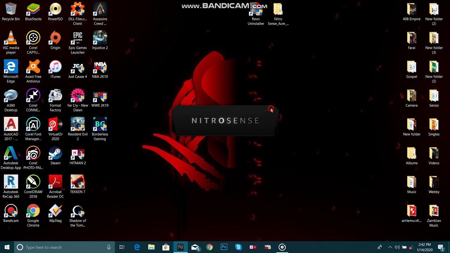Open the taskbar clock showing 2:42 PM

pos(424,247)
